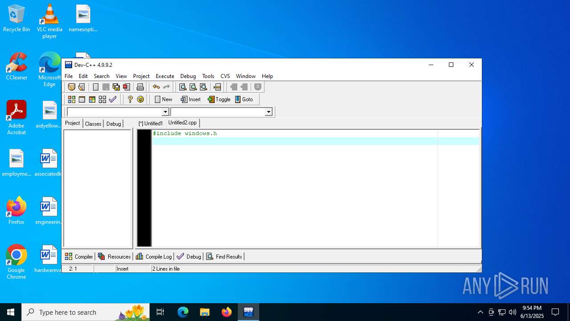Open the View menu
The image size is (570, 321).
pyautogui.click(x=121, y=76)
